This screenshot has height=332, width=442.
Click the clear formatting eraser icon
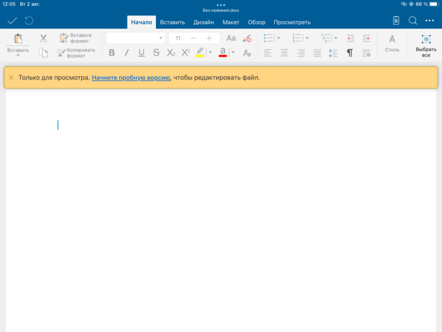pos(247,38)
